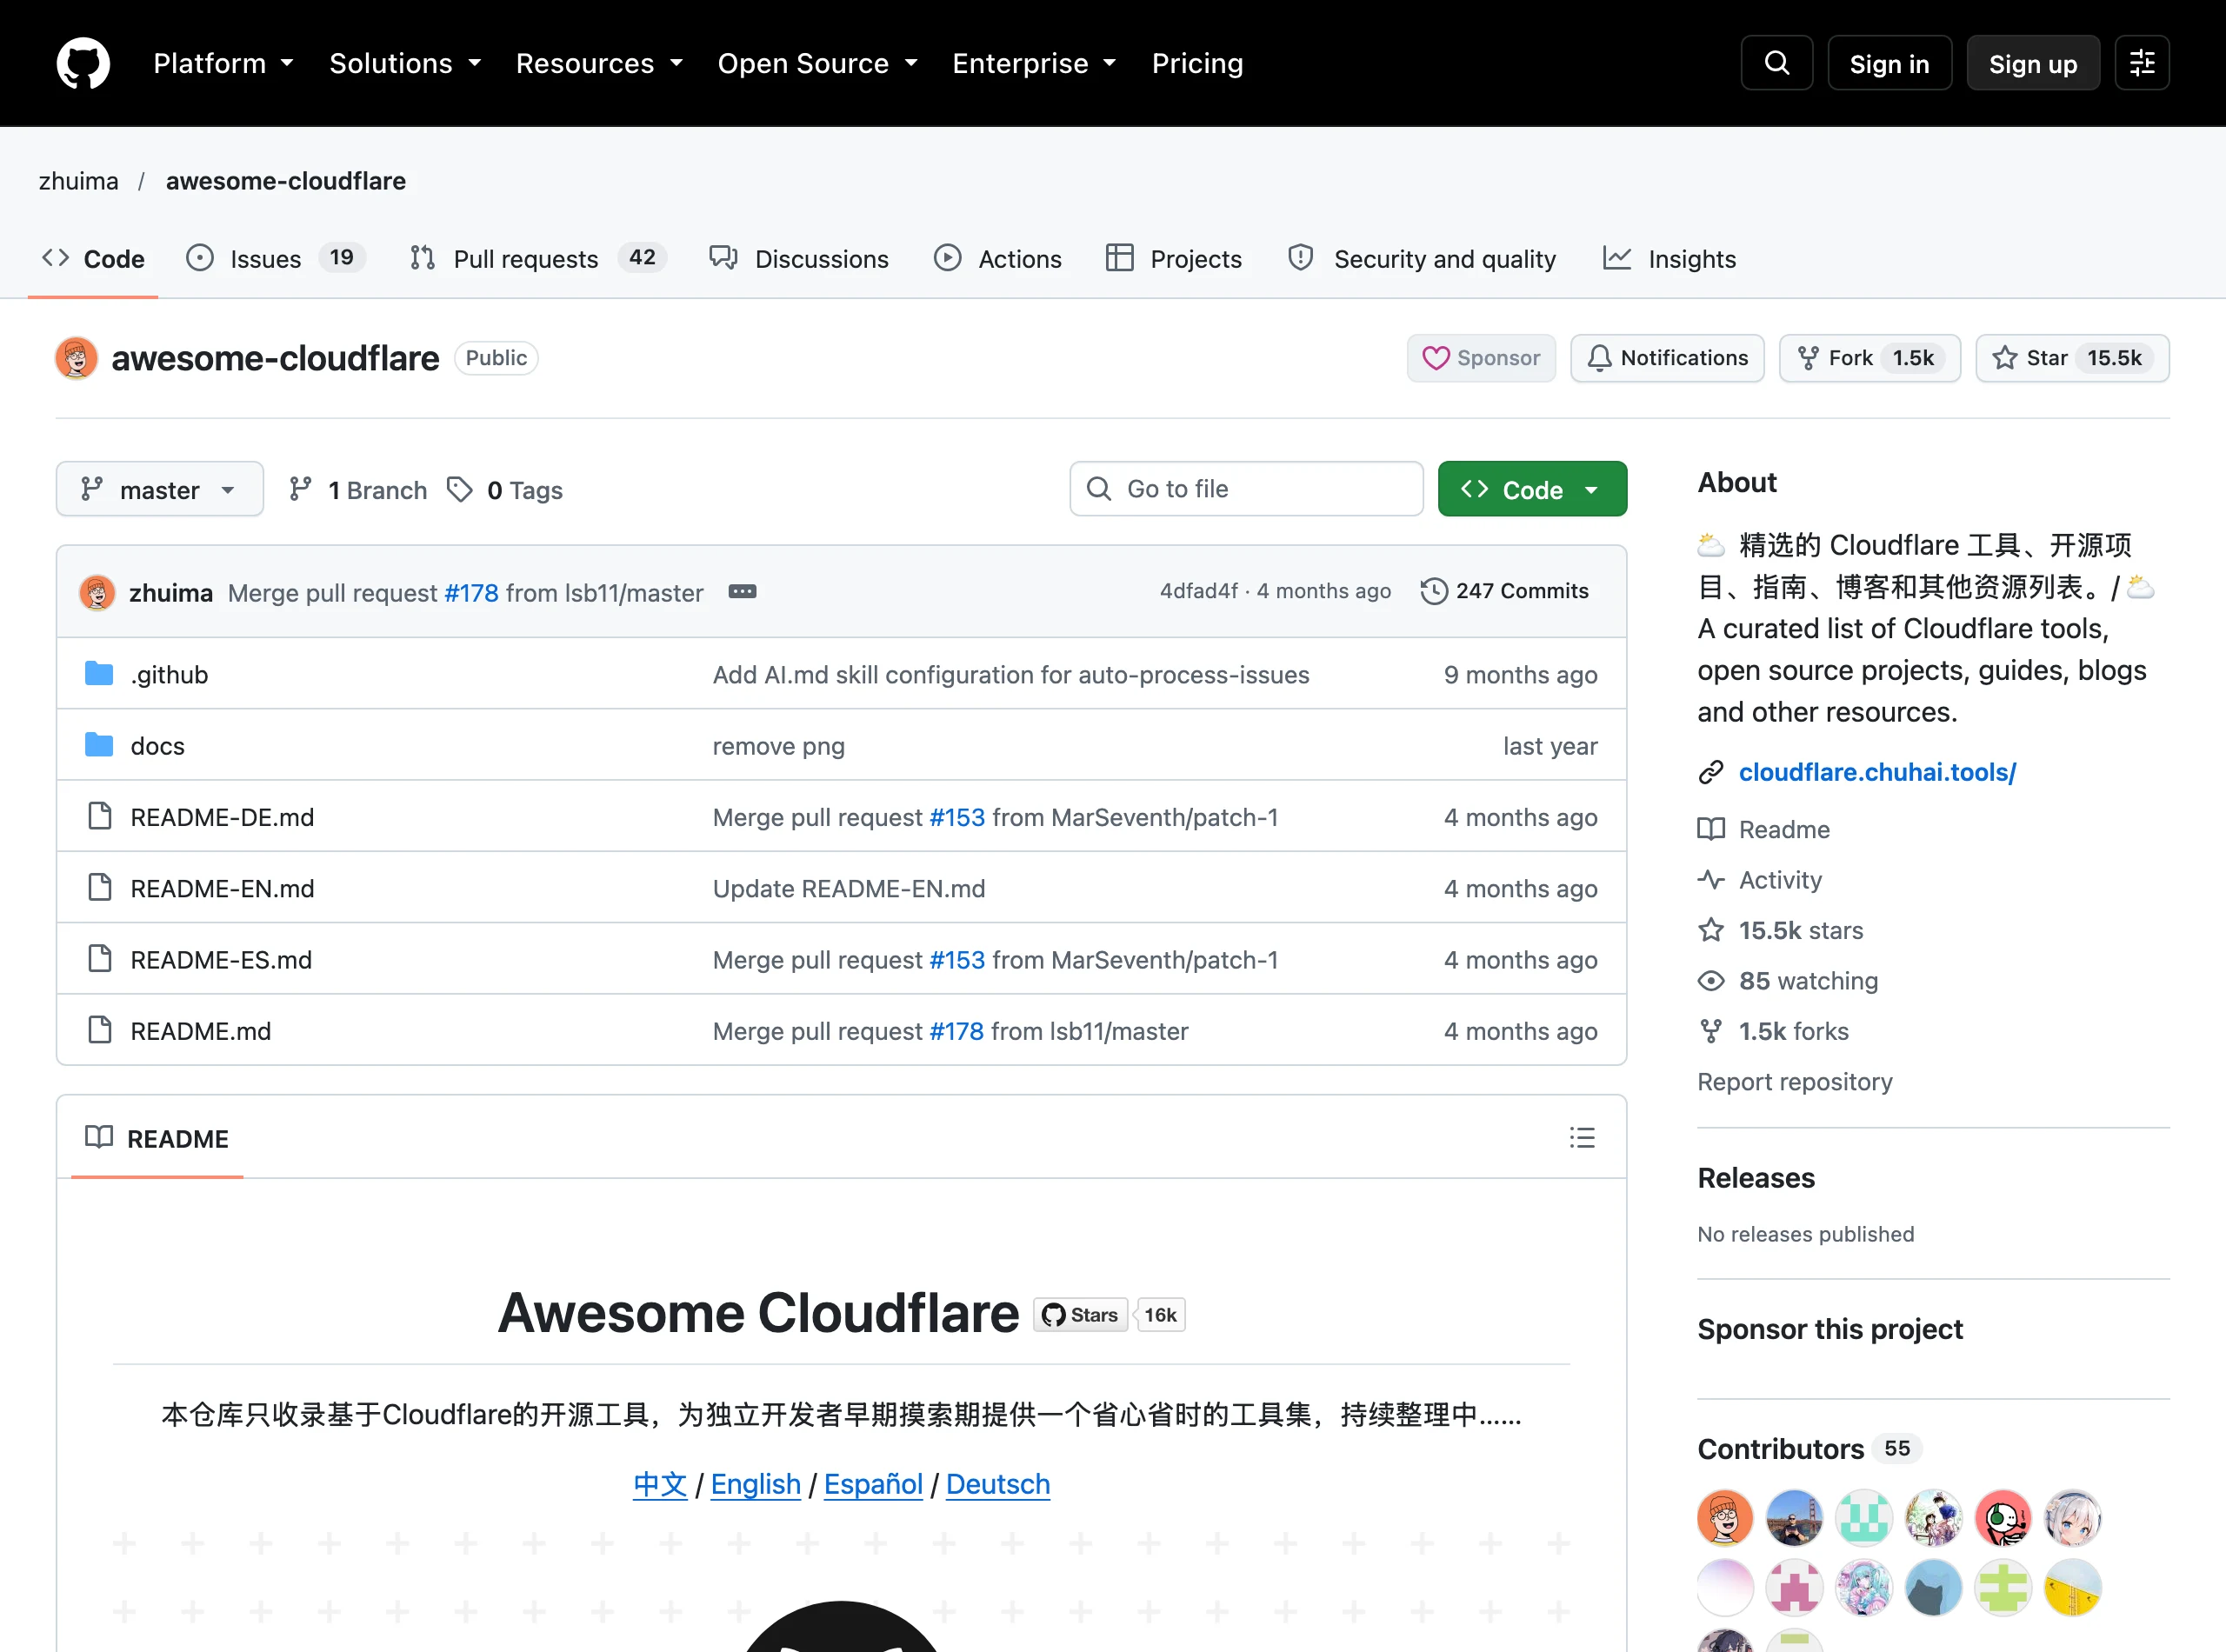Screen dimensions: 2226x1652
Task: Click the README-DE.md file icon
Action: [99, 816]
